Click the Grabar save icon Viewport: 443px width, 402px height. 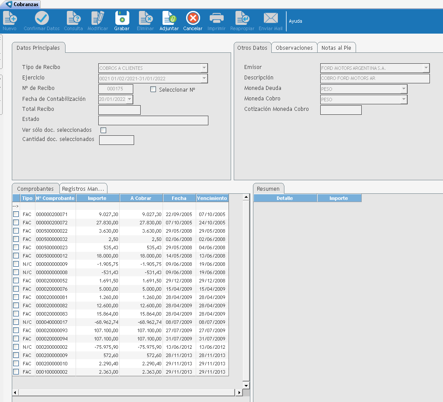coord(122,18)
